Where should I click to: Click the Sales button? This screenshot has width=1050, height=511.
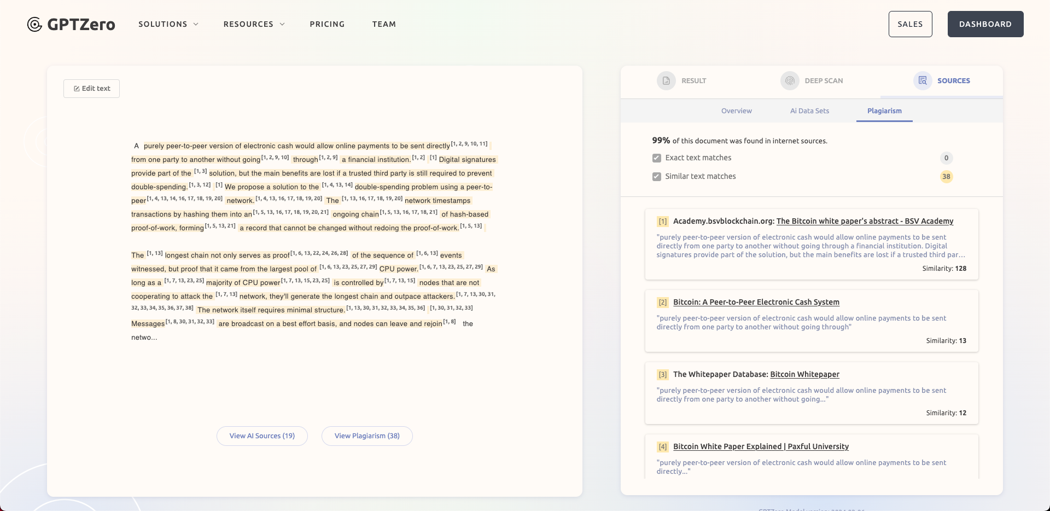coord(910,24)
